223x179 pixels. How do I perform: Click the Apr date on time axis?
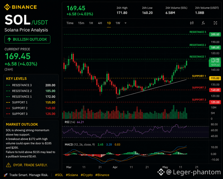[115, 167]
